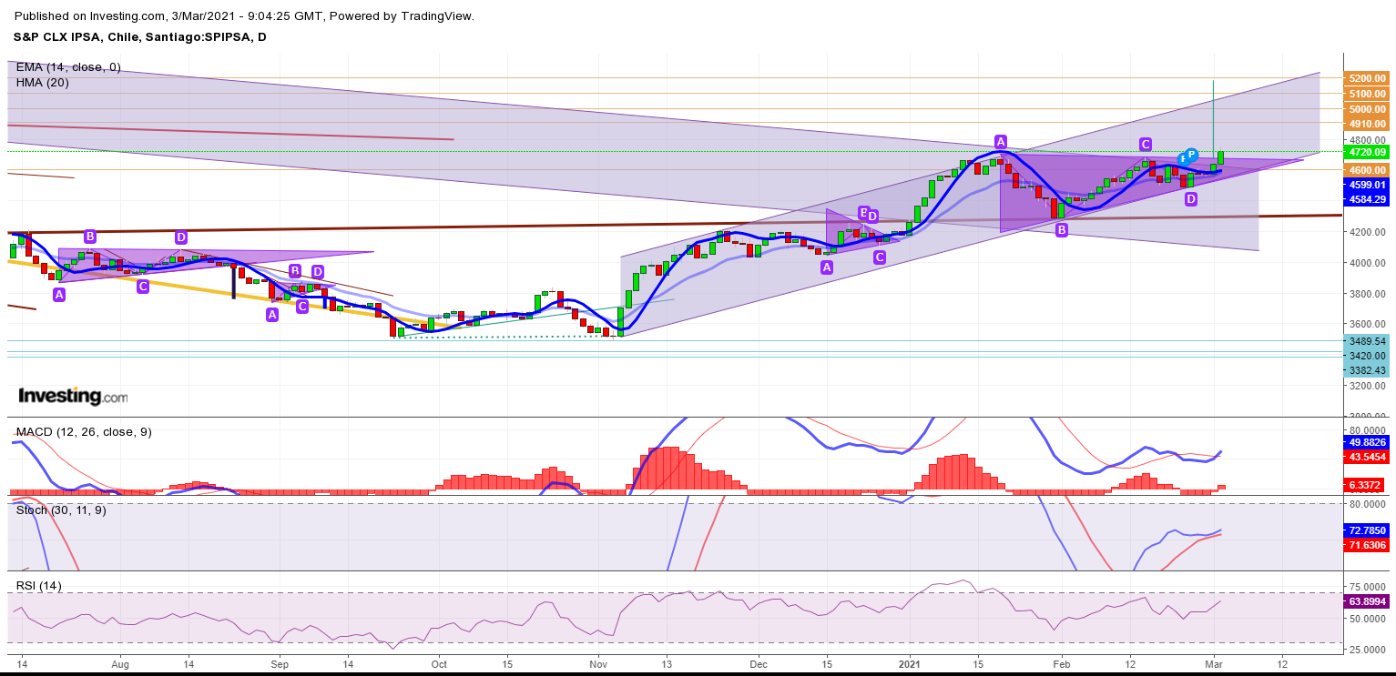Viewport: 1396px width, 676px height.
Task: Click the 50.0000 RSI axis tick
Action: coord(1369,619)
